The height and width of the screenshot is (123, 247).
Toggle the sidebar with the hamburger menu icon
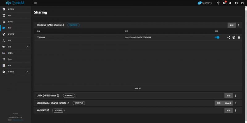(36, 3)
